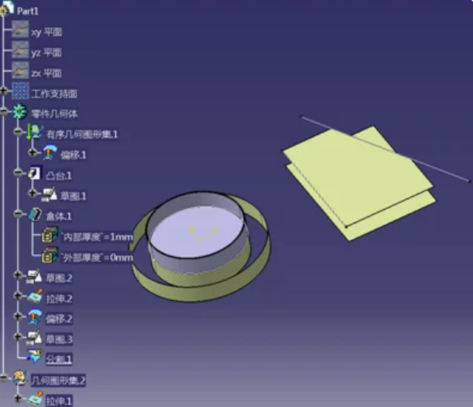
Task: Click the xy 平面 plane icon
Action: 21,31
